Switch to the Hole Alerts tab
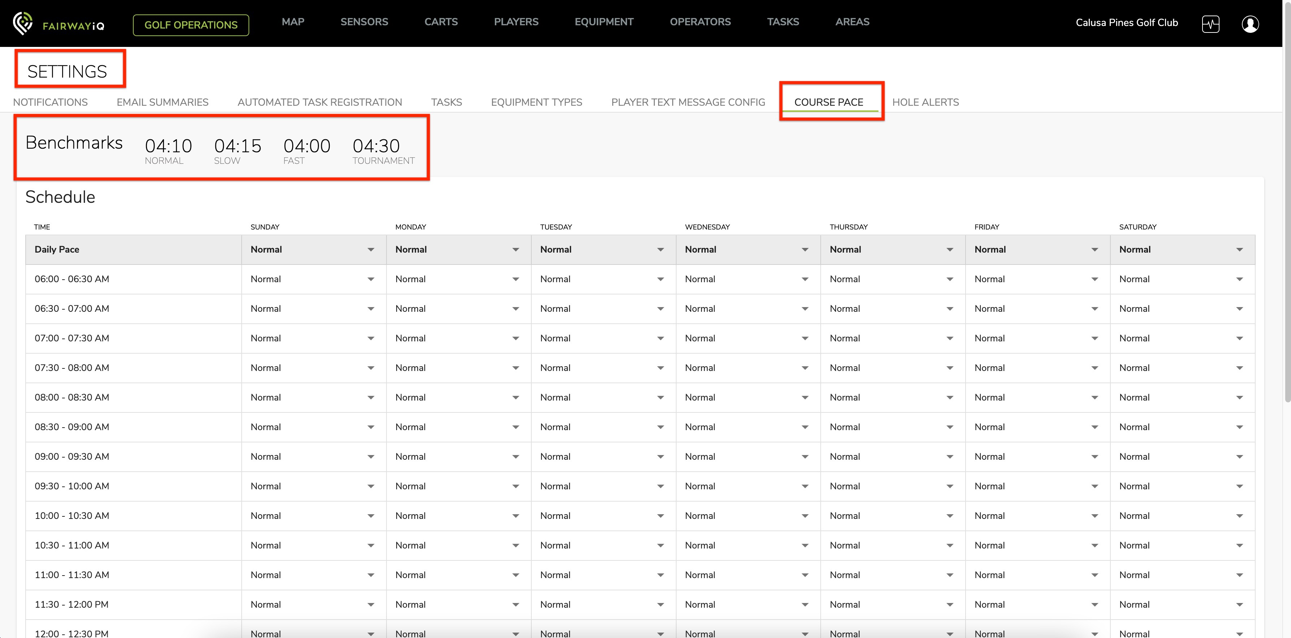 pos(925,102)
